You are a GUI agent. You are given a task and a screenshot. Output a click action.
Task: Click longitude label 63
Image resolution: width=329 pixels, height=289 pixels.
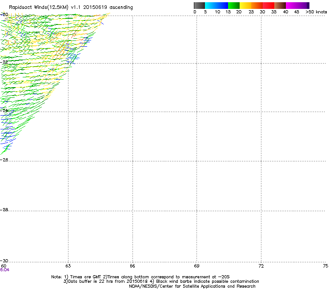click(x=68, y=266)
